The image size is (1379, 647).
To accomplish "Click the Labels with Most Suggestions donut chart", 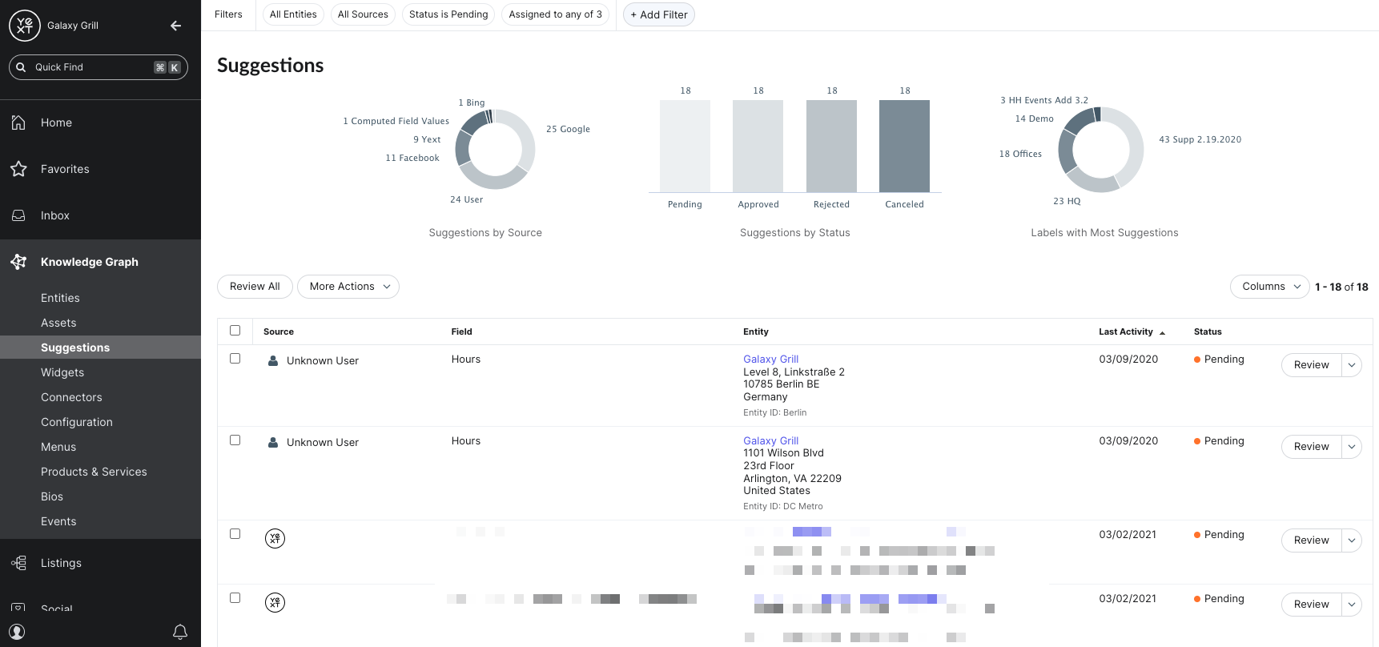I will pyautogui.click(x=1101, y=150).
